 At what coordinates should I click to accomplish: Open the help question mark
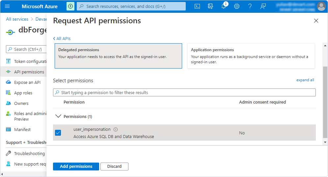250,6
